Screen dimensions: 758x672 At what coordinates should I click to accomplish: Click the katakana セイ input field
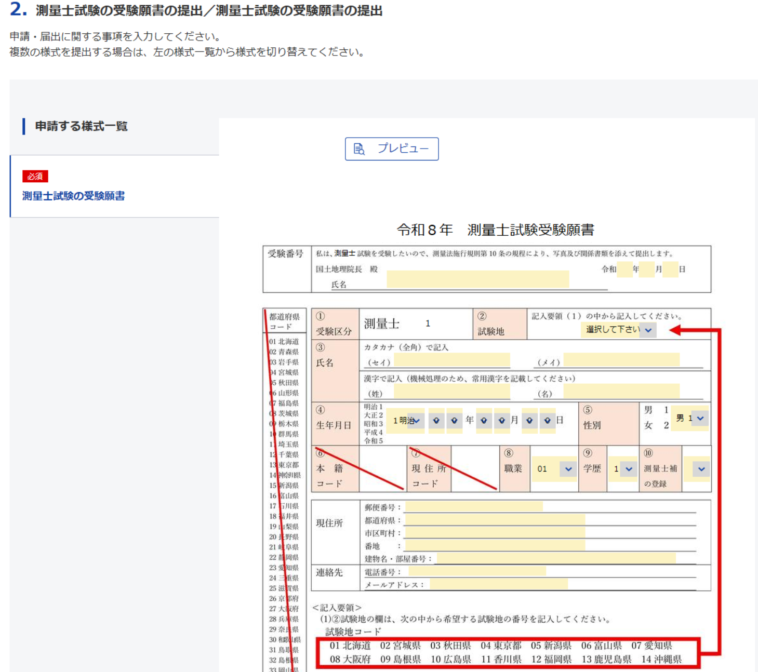pos(451,360)
